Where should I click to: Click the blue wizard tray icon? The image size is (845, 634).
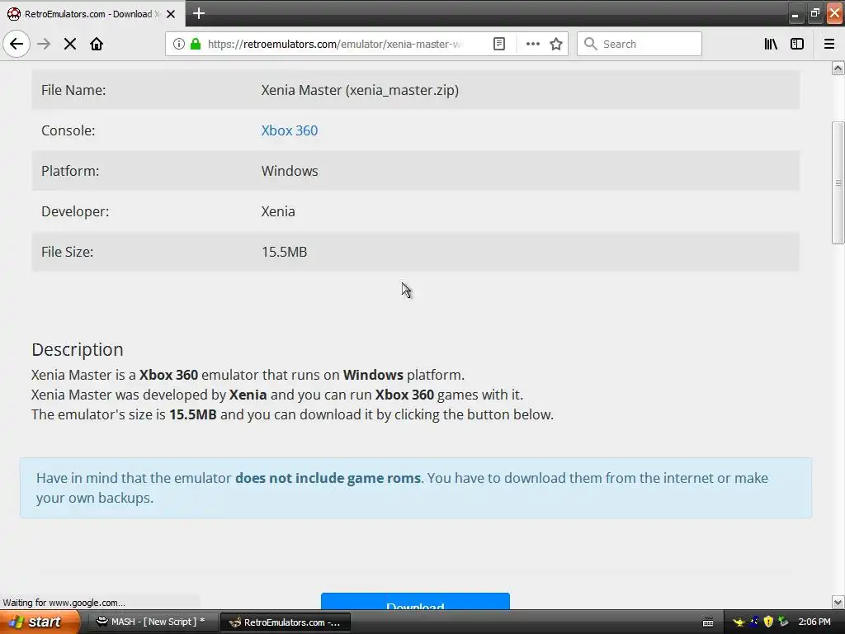753,622
